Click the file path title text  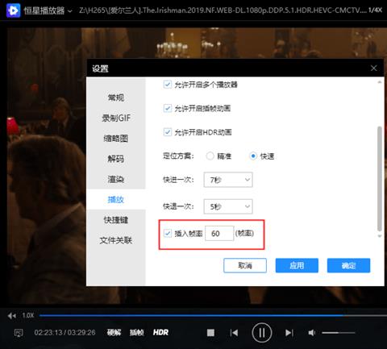[x=223, y=10]
